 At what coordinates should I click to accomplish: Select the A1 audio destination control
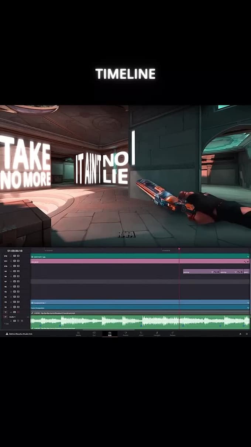point(6,317)
